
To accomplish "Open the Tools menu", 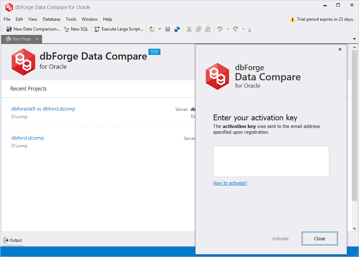I will coord(71,19).
